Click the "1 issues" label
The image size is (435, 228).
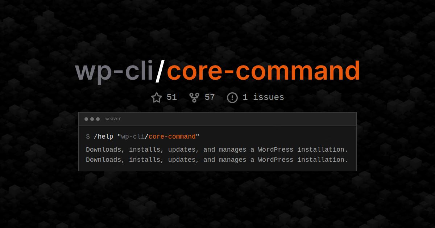(x=264, y=97)
